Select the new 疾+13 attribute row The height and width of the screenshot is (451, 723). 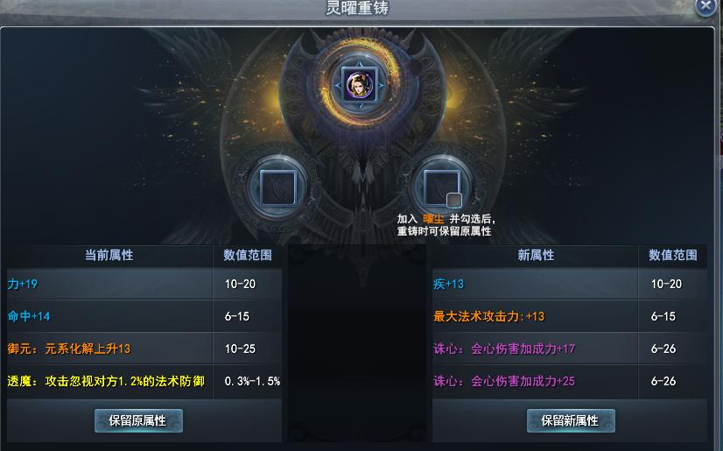[570, 284]
